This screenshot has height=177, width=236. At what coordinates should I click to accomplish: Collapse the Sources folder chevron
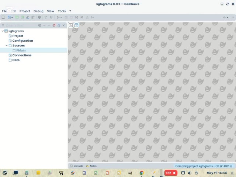click(7, 45)
